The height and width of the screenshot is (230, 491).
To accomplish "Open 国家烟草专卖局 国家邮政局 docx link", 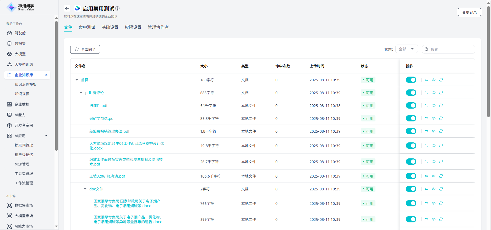I will (127, 204).
